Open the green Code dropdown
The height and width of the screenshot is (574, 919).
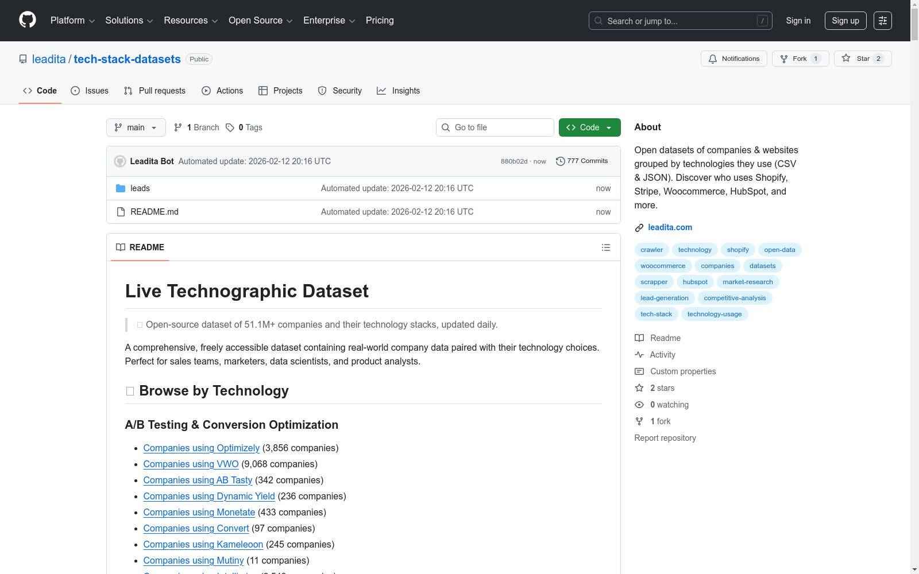point(590,127)
